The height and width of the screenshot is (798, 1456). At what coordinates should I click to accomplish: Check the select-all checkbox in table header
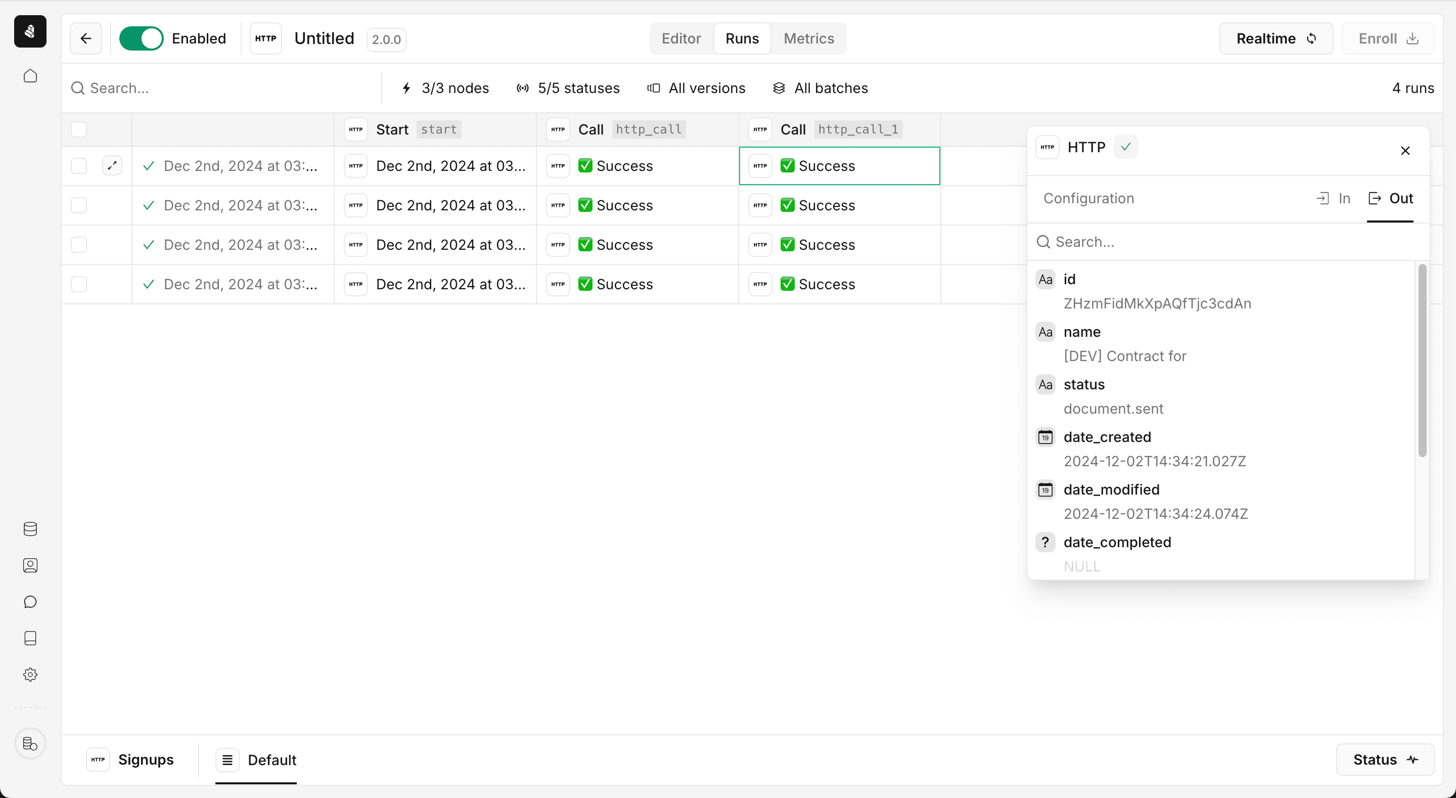[x=78, y=129]
